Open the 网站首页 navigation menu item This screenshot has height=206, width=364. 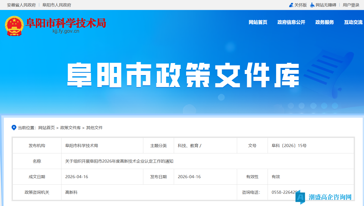(258, 22)
